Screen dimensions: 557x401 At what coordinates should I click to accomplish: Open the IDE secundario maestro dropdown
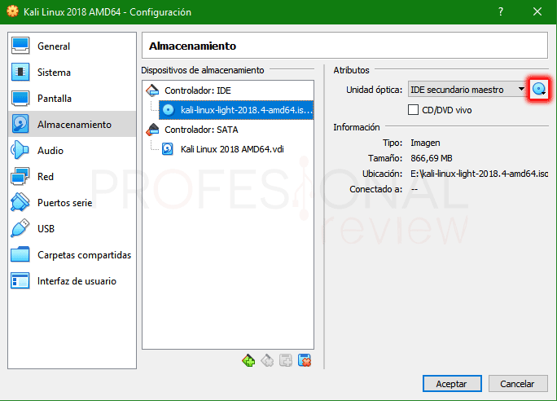click(x=467, y=90)
